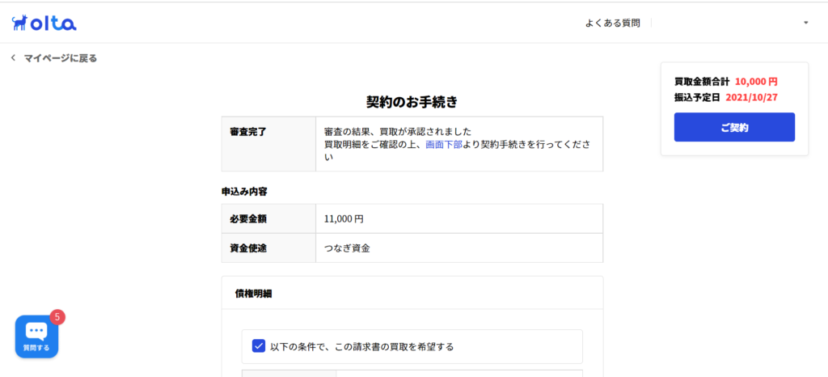Click the 買取金額合計 label

tap(702, 82)
